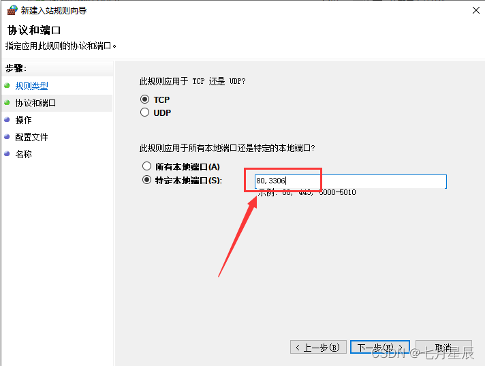This screenshot has width=485, height=366.
Task: Click the 此规则应用于 TCP 还是 UDP? text
Action: tap(192, 81)
